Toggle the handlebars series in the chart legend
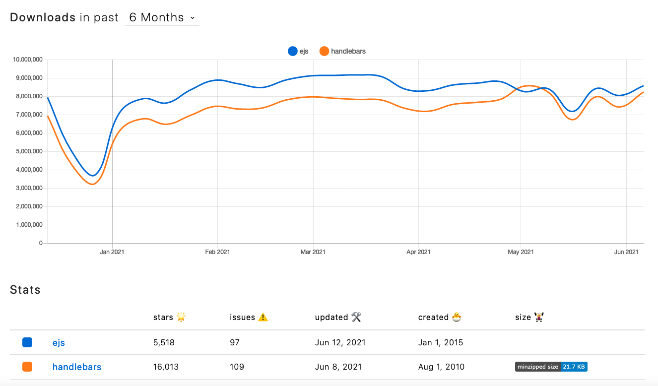Viewport: 658px width, 386px height. [343, 51]
